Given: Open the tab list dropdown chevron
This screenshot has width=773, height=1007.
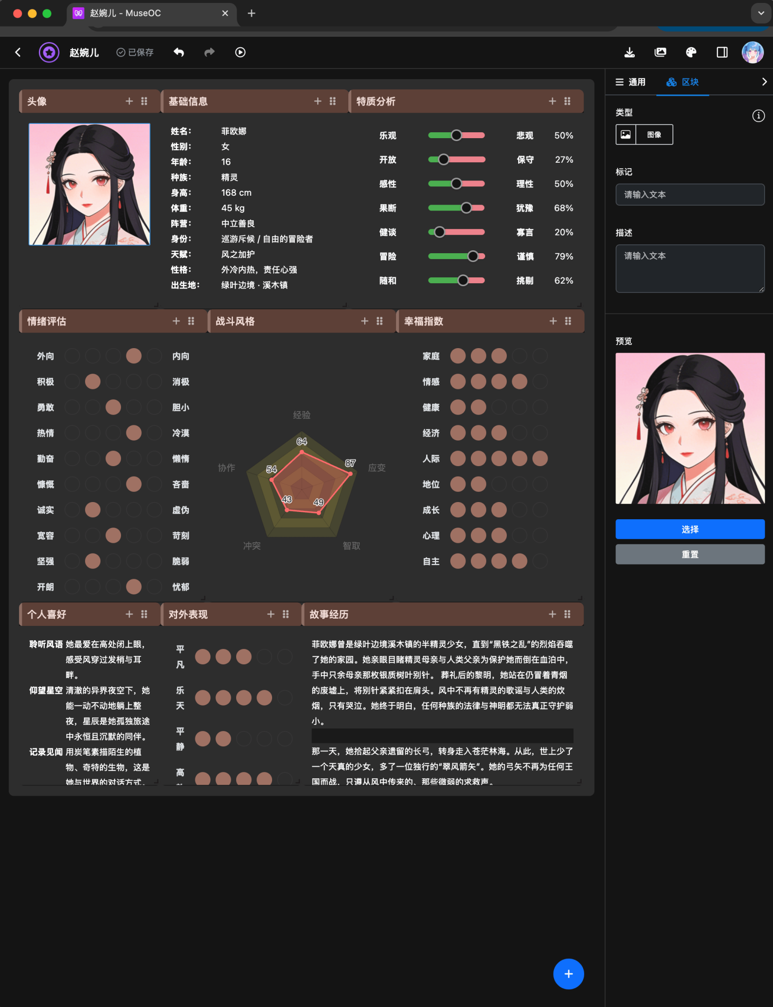Looking at the screenshot, I should [761, 13].
